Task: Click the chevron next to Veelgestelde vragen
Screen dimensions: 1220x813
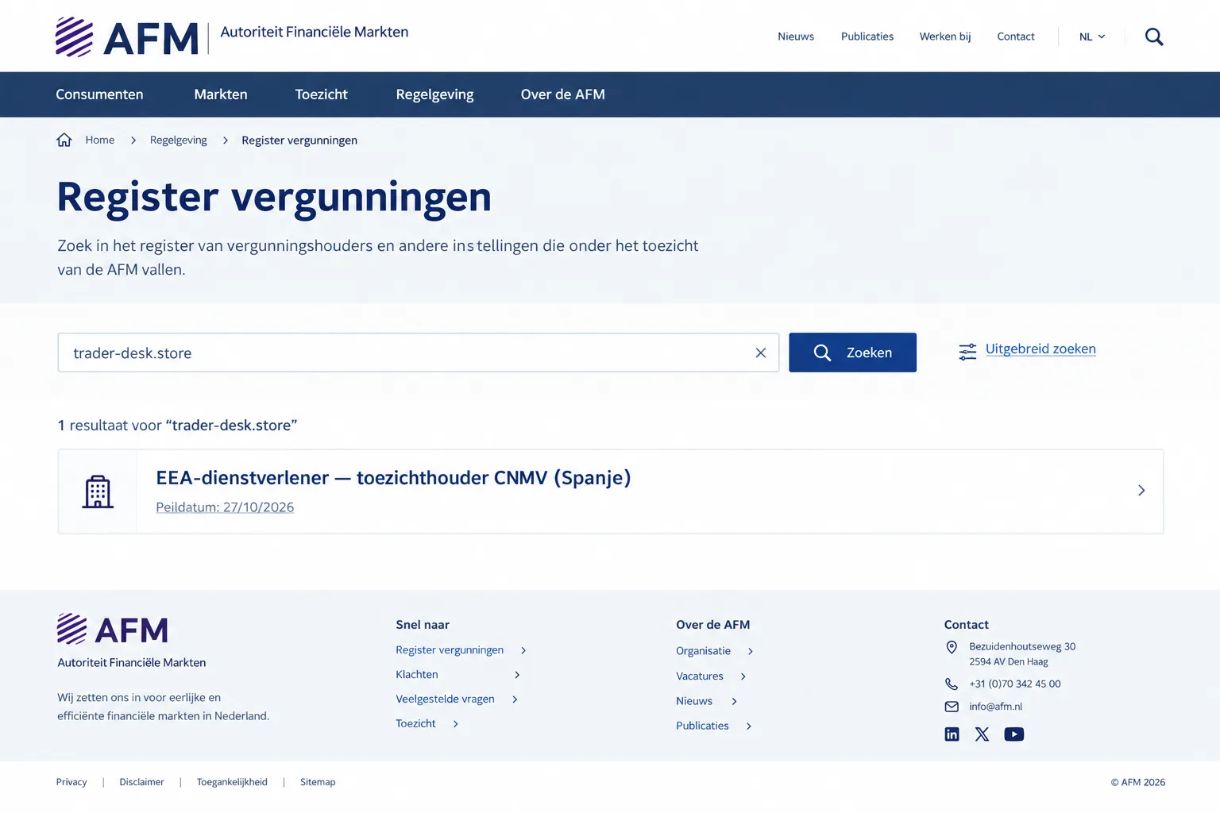Action: pyautogui.click(x=515, y=699)
